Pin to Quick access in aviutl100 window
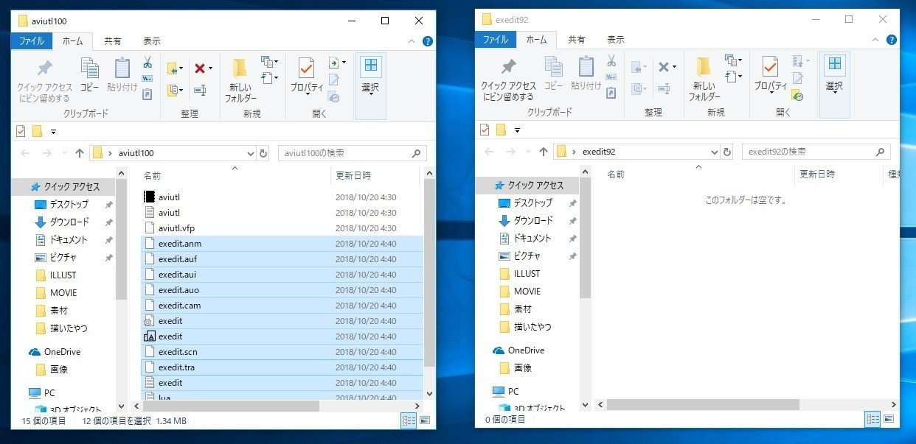 click(x=44, y=80)
